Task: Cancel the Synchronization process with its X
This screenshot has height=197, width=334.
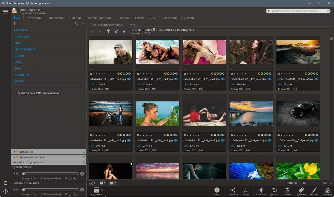Action: [82, 174]
